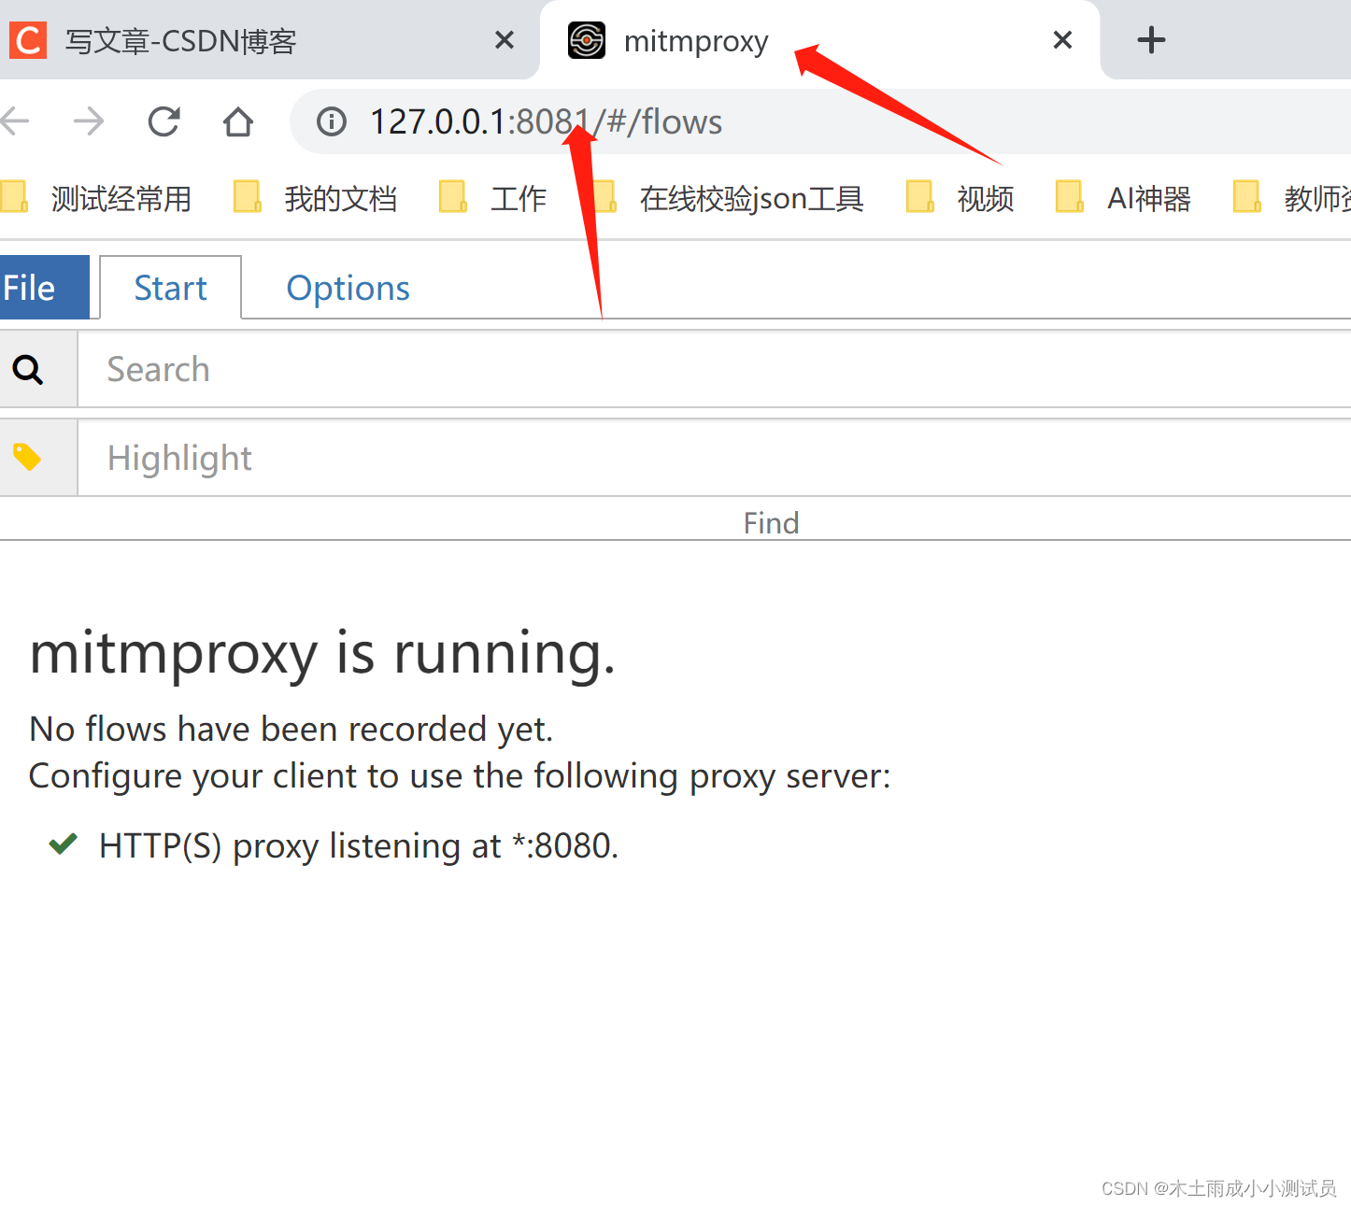Open the 测试经常用 bookmark folder

97,198
